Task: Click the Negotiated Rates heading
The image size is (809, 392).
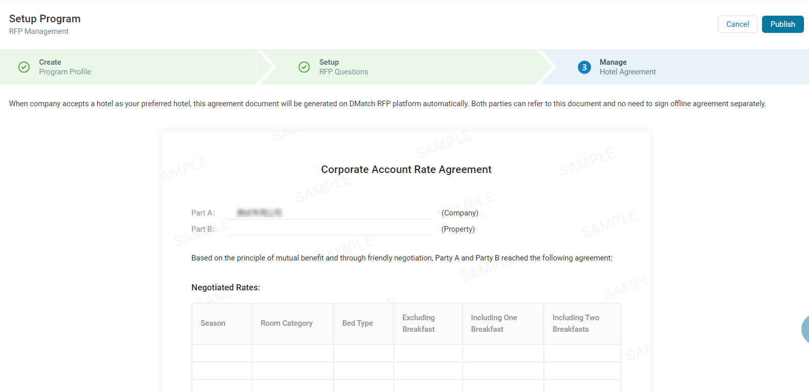Action: pyautogui.click(x=226, y=287)
